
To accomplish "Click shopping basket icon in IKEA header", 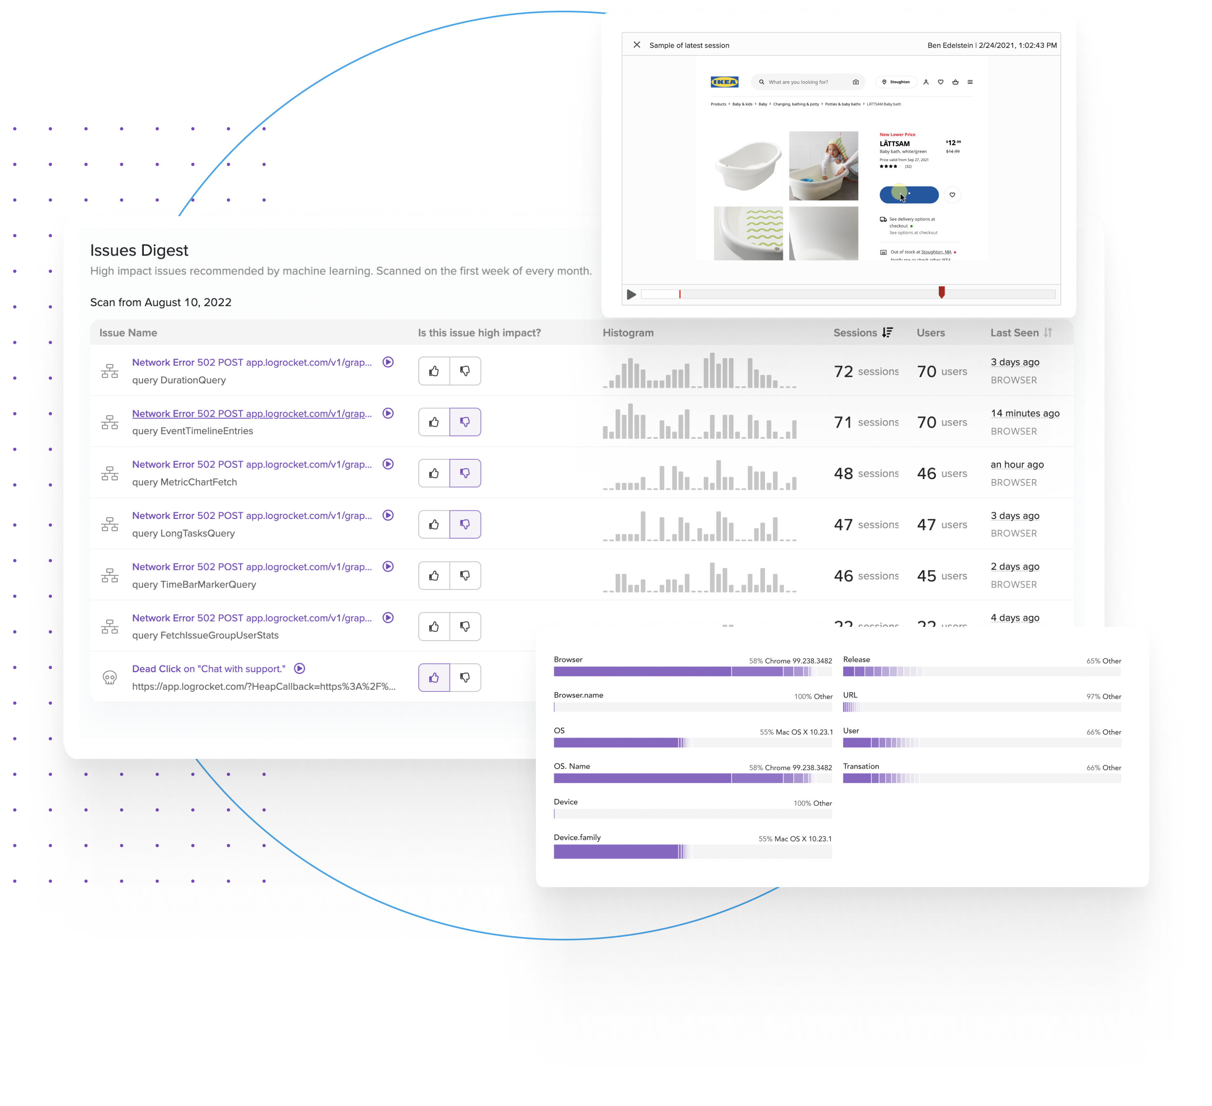I will tap(955, 82).
